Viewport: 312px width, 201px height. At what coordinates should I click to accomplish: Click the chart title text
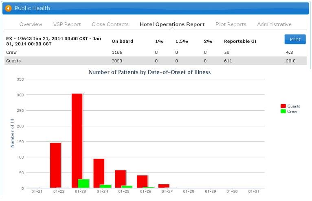pyautogui.click(x=149, y=72)
